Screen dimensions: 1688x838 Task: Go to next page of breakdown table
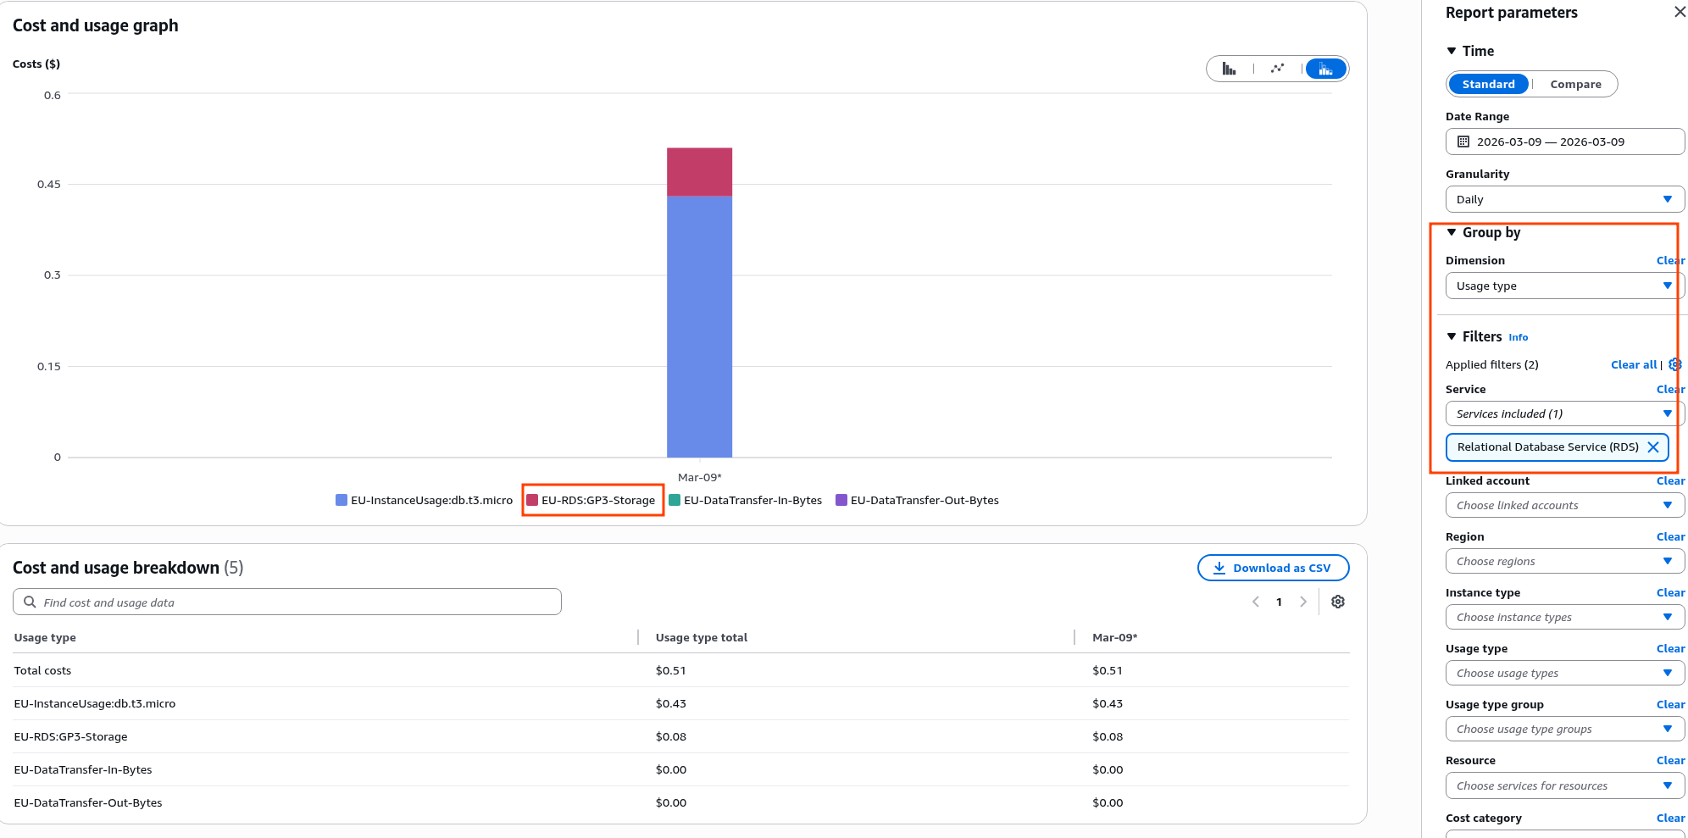coord(1303,602)
